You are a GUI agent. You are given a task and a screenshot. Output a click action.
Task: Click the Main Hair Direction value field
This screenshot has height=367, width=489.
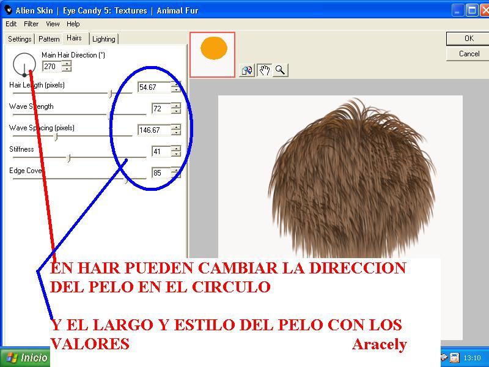click(52, 66)
